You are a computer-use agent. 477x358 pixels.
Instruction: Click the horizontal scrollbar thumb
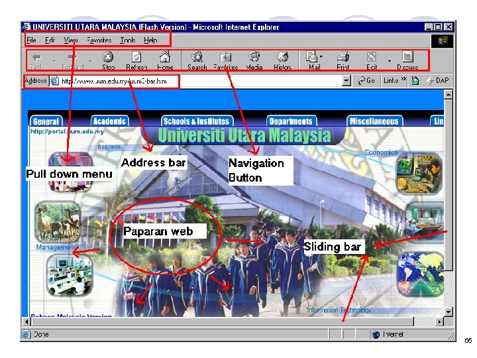coord(223,322)
